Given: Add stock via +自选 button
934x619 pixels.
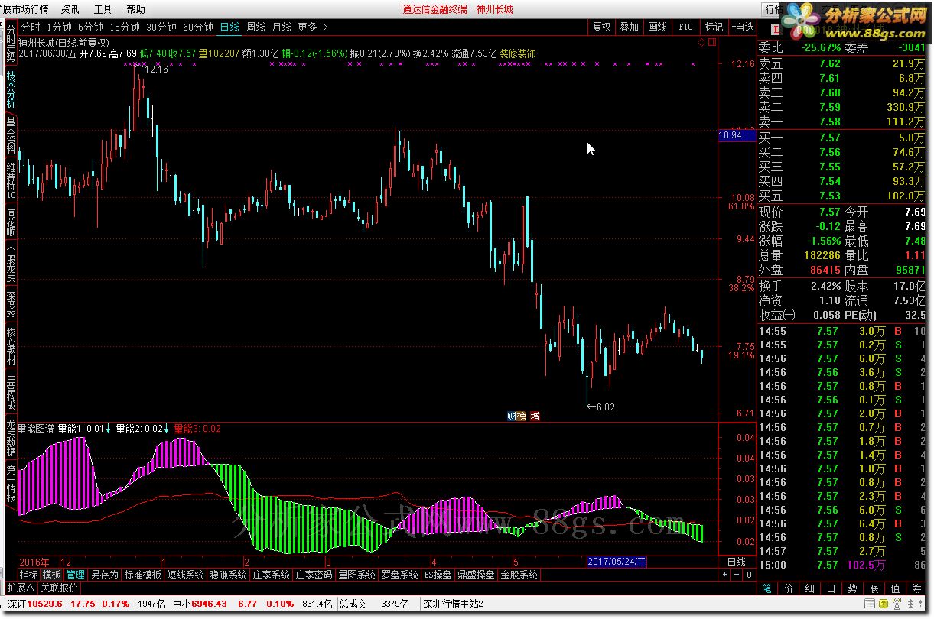Looking at the screenshot, I should pos(742,27).
